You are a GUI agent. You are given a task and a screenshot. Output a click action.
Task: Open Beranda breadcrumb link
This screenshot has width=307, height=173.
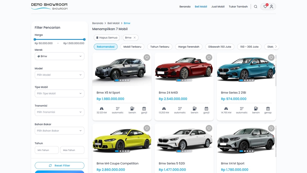coord(98,23)
